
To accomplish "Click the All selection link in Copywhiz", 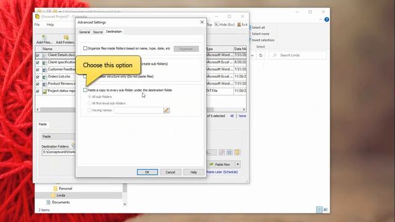I will point(232,116).
